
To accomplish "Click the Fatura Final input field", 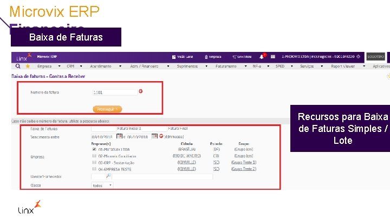I will pos(155,129).
